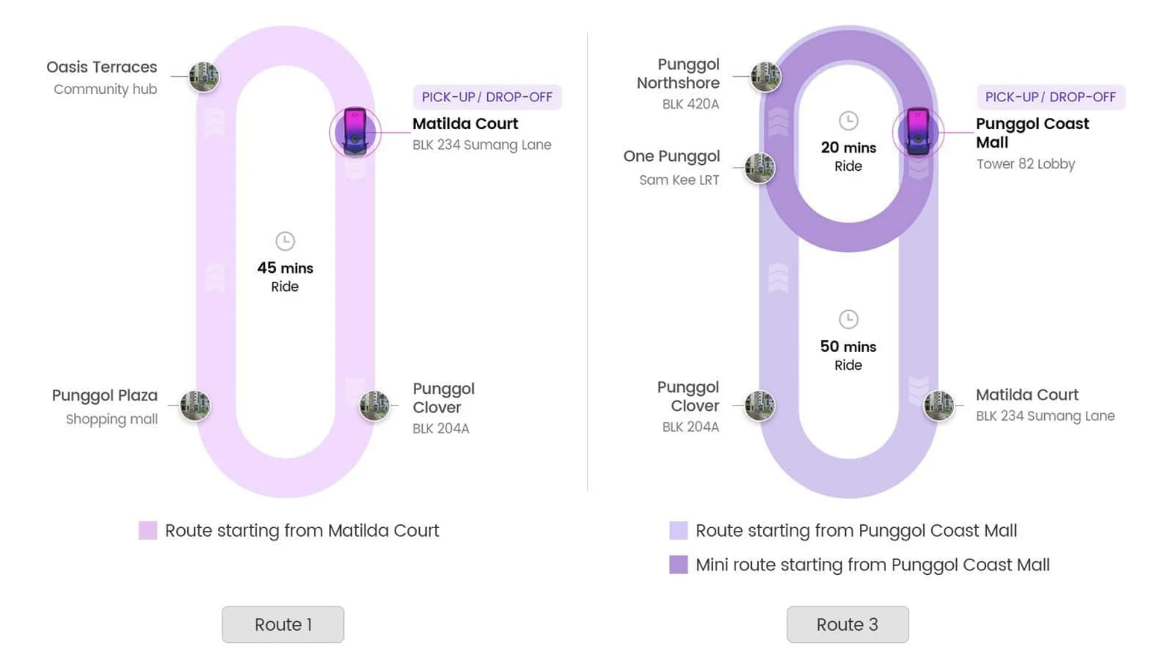Click the Route 3 PICK-UP / DROP-OFF badge
The image size is (1174, 660).
1050,97
